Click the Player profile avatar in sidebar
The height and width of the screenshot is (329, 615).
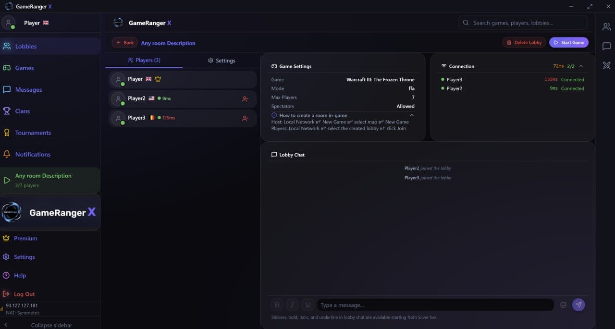(x=9, y=23)
